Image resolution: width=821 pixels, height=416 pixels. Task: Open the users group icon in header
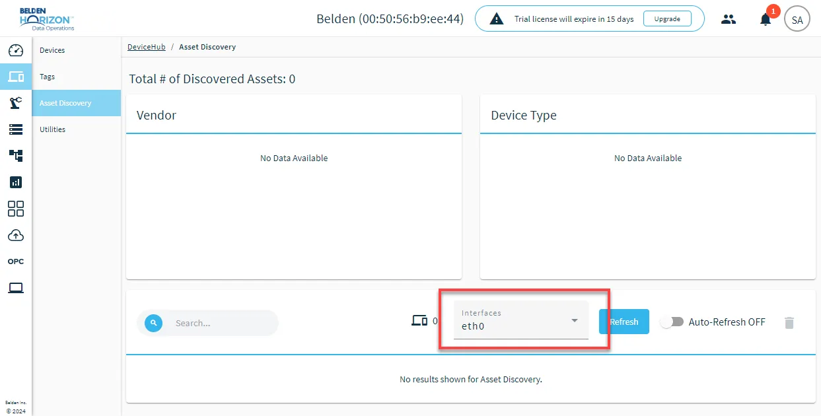[x=729, y=19]
